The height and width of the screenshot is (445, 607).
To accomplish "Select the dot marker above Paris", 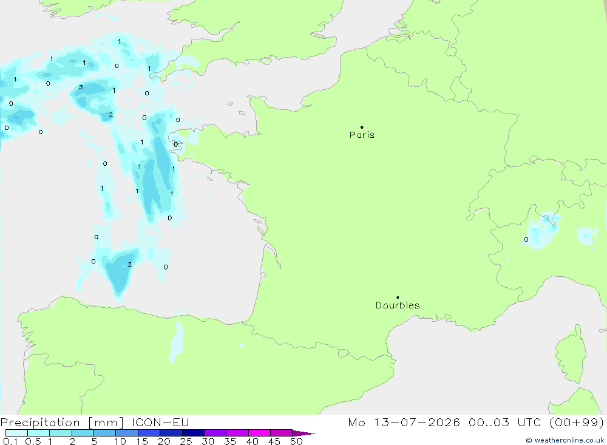I will click(x=362, y=127).
